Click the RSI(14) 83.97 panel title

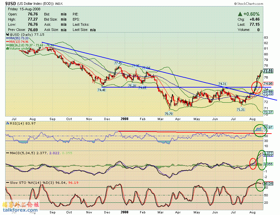click(23, 123)
